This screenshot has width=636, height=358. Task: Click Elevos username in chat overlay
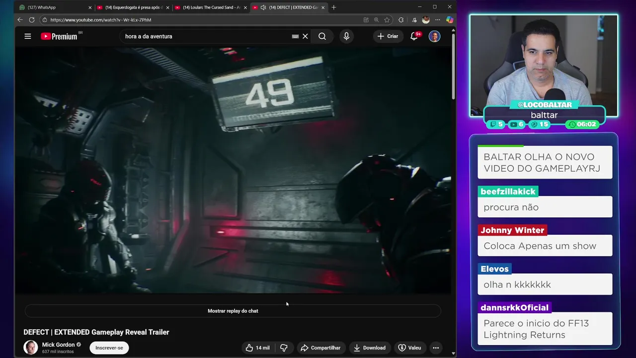[494, 269]
